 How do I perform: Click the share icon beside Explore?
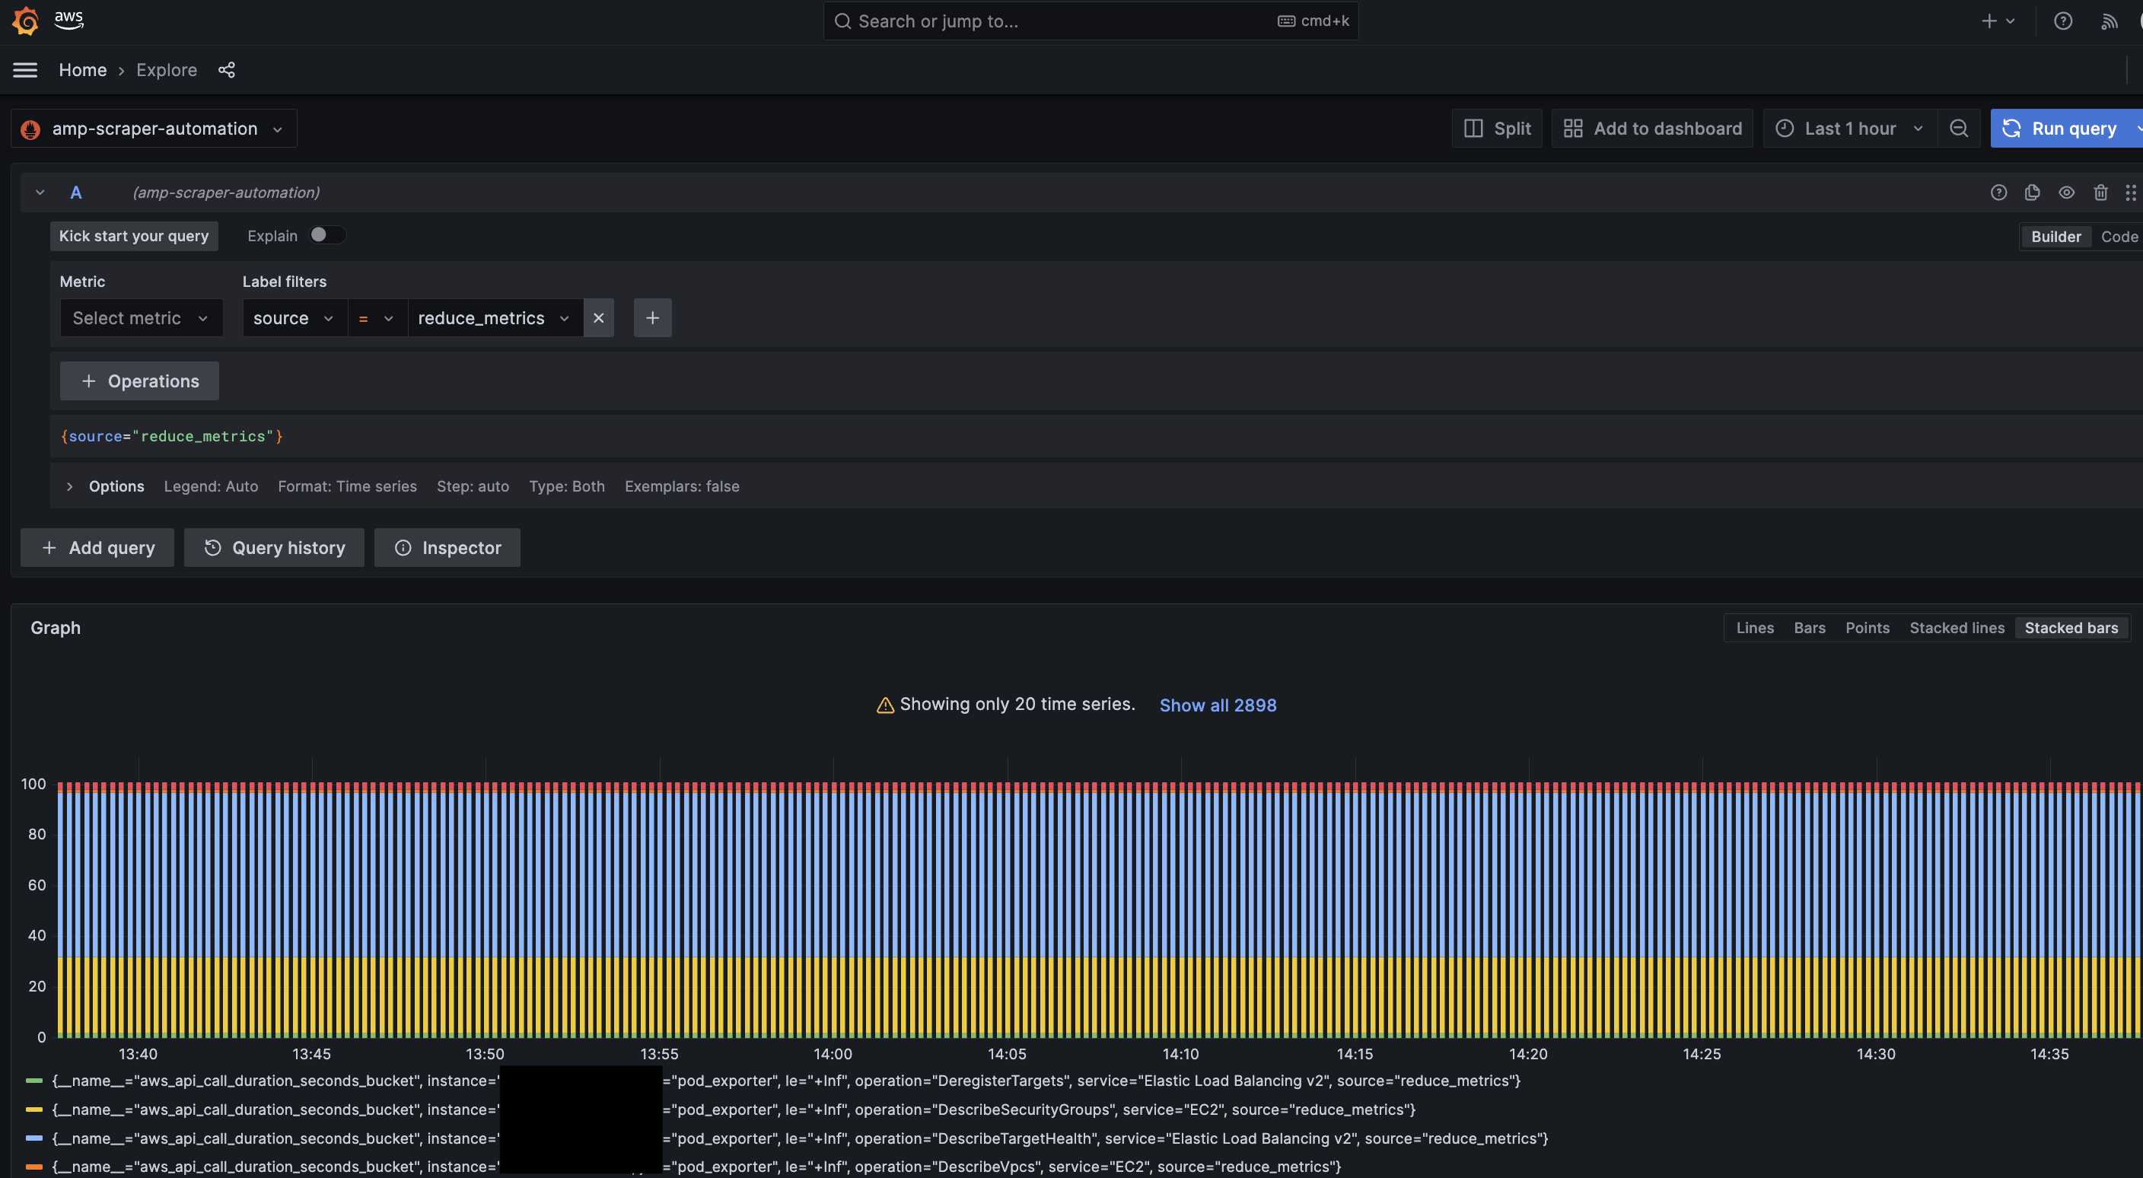226,70
